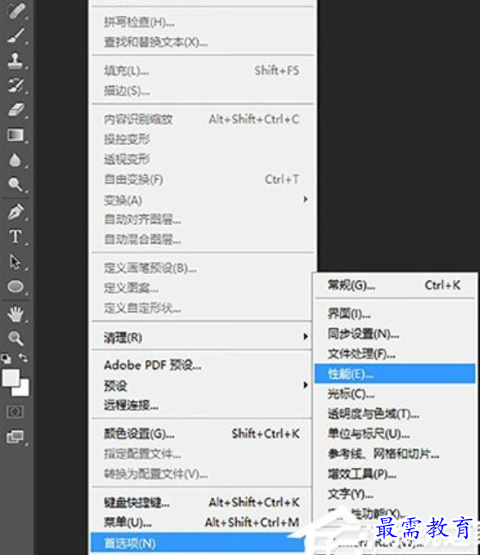Open 参考线、网格和切片 preferences
This screenshot has height=555, width=480.
coord(395,454)
